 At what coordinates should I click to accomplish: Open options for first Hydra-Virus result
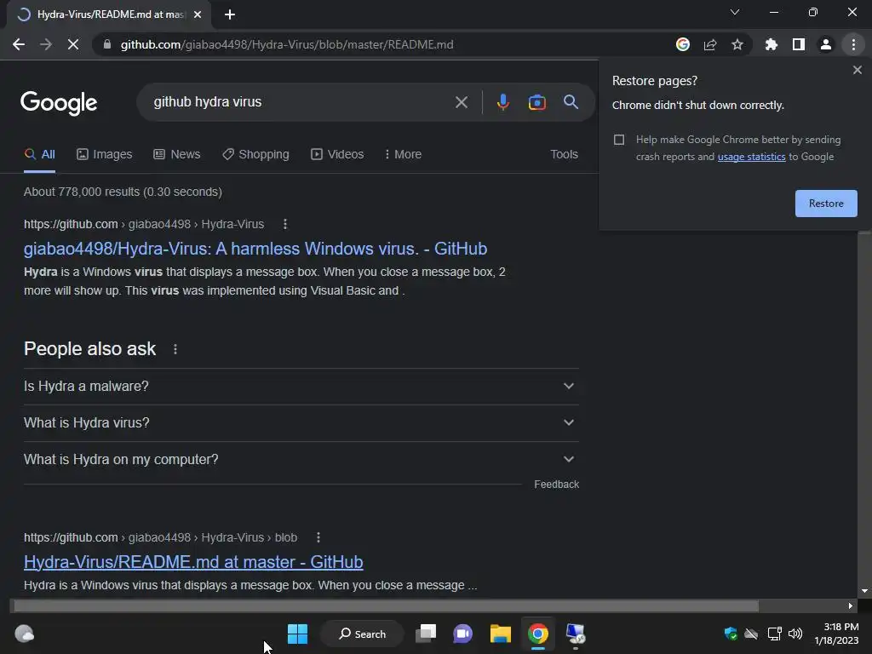click(x=285, y=224)
